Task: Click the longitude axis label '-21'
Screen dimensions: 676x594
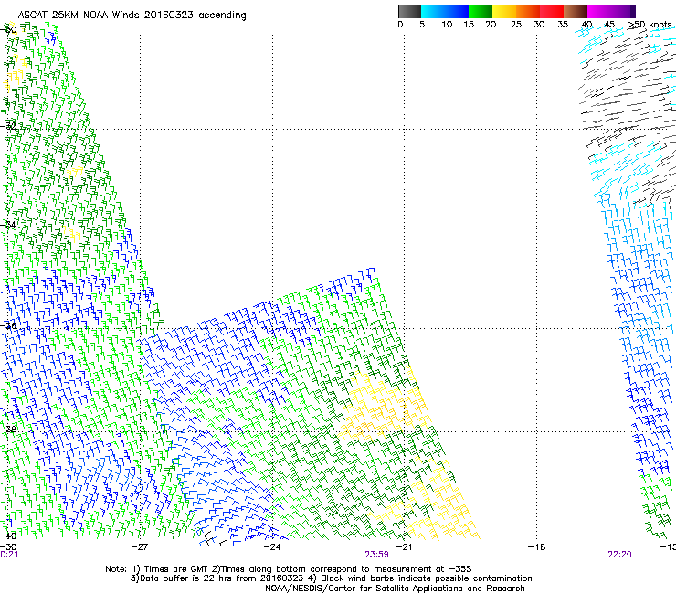Action: pos(404,547)
